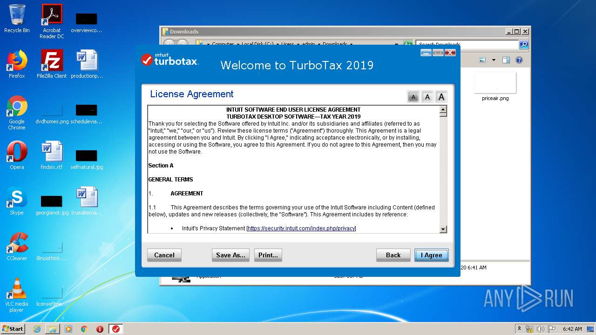Launch Google Chrome from the desktop
Image resolution: width=596 pixels, height=335 pixels.
point(17,113)
